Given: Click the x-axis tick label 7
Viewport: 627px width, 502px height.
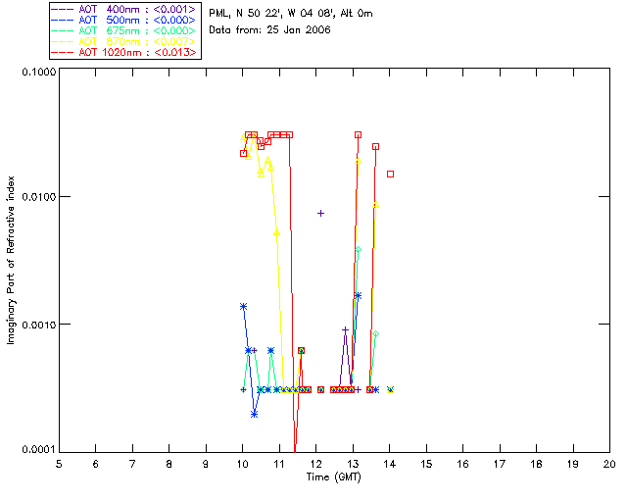Looking at the screenshot, I should click(x=132, y=464).
